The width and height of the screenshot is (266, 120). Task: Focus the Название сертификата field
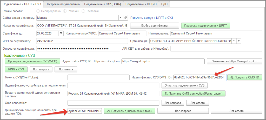pos(82,26)
